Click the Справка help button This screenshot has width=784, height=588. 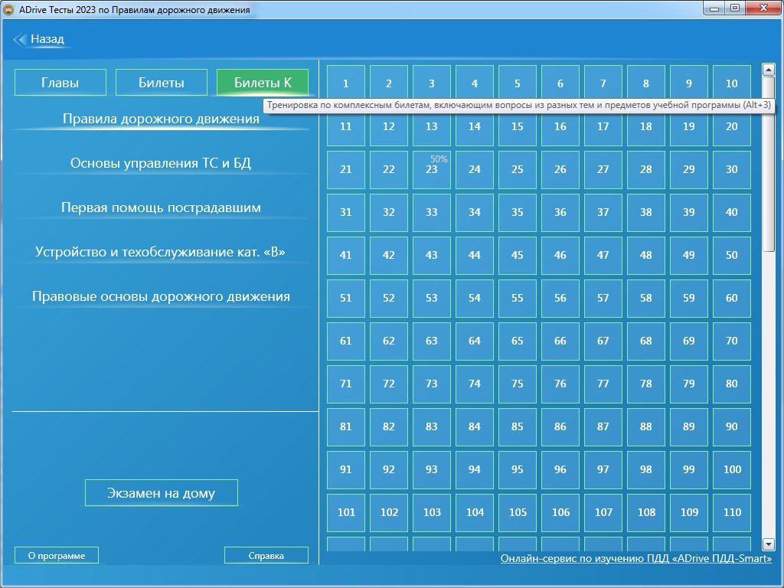click(266, 556)
